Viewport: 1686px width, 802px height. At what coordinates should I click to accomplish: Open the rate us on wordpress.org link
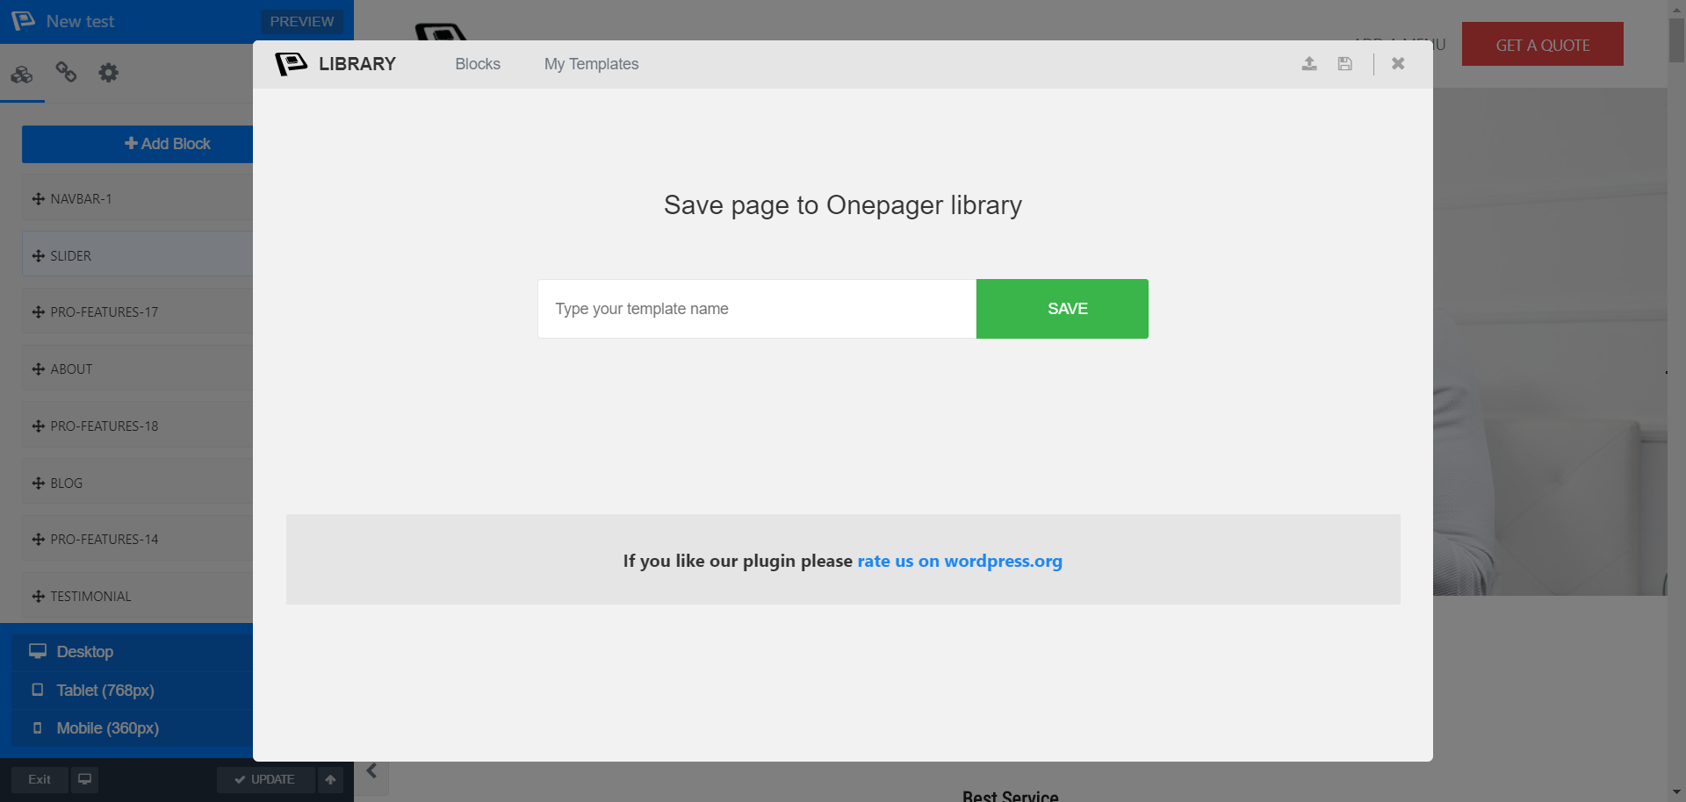(960, 561)
